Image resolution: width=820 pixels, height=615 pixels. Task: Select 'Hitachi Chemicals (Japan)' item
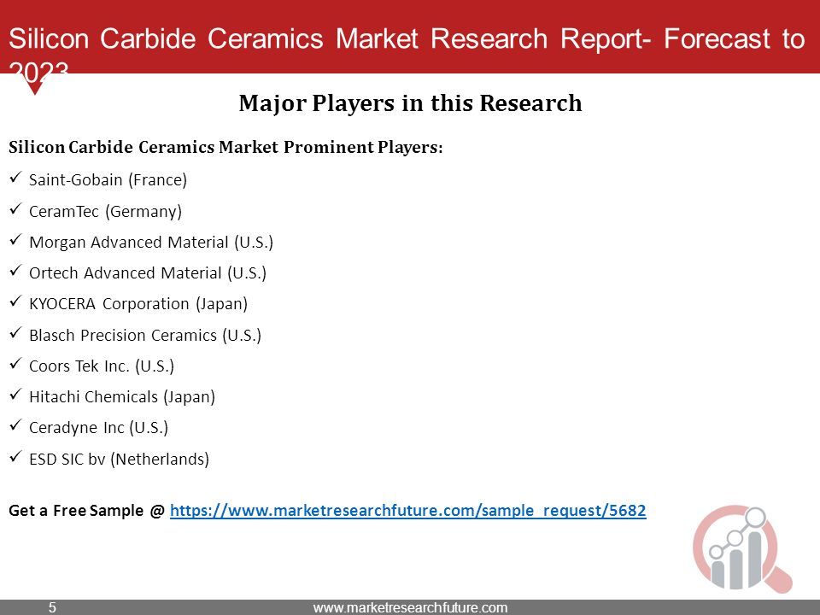click(x=122, y=397)
